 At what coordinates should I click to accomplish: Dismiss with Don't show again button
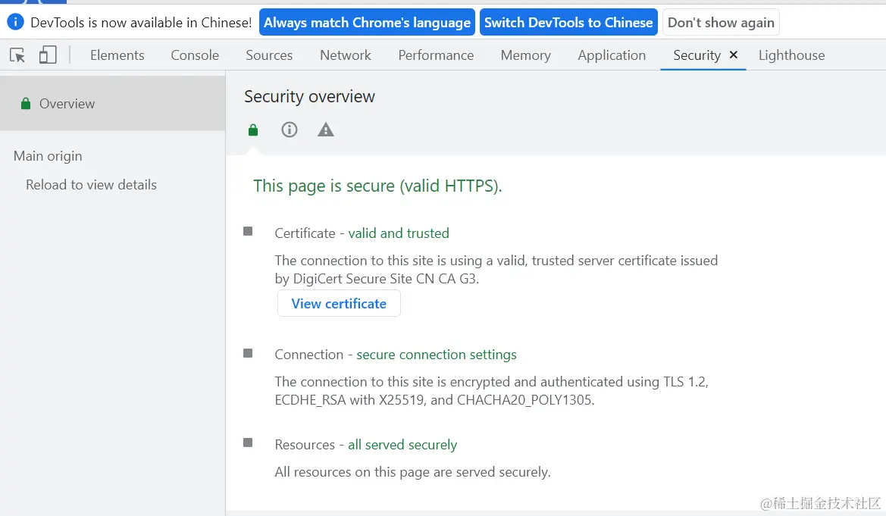tap(721, 23)
